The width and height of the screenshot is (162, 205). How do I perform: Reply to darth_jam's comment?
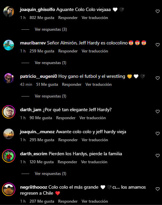click(x=66, y=118)
